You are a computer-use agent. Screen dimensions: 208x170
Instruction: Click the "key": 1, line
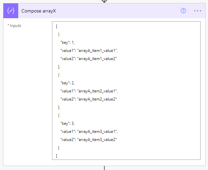click(x=68, y=42)
